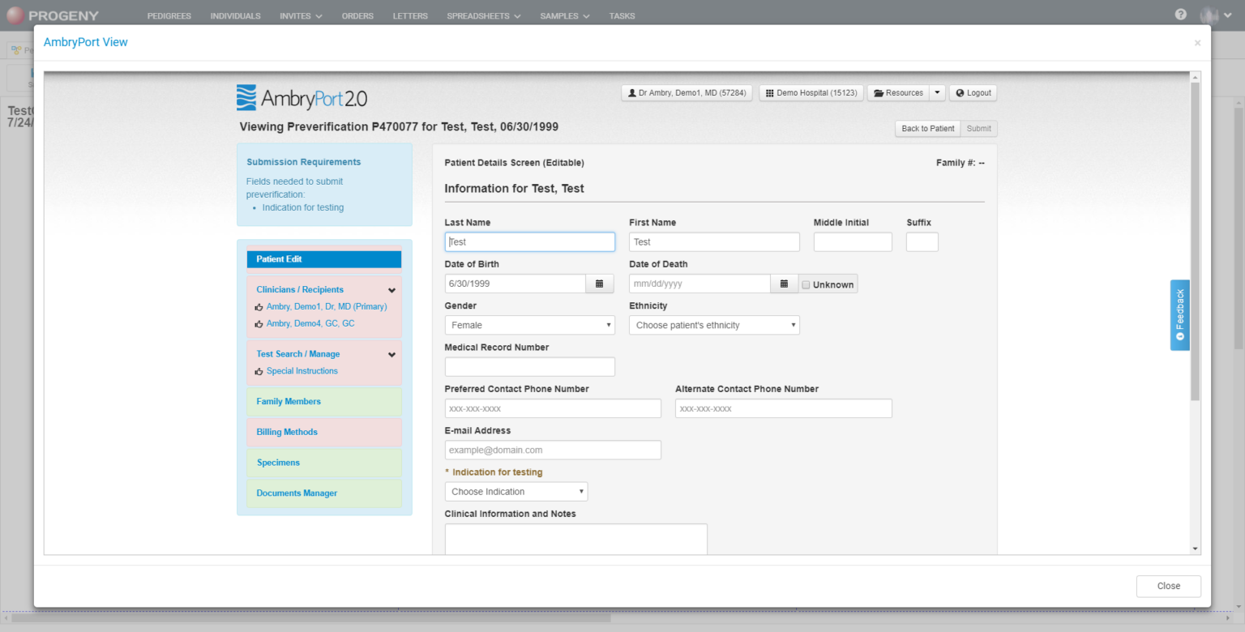
Task: Collapse the Clinicians / Recipients section chevron
Action: pyautogui.click(x=391, y=290)
